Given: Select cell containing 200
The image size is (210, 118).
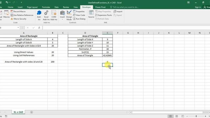Looking at the screenshot, I should 52,62.
